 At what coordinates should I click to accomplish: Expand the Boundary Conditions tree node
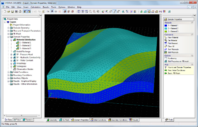pos(8,75)
